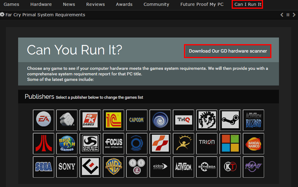Select the Ubisoft swirl logo
This screenshot has height=187, width=298.
click(x=160, y=120)
